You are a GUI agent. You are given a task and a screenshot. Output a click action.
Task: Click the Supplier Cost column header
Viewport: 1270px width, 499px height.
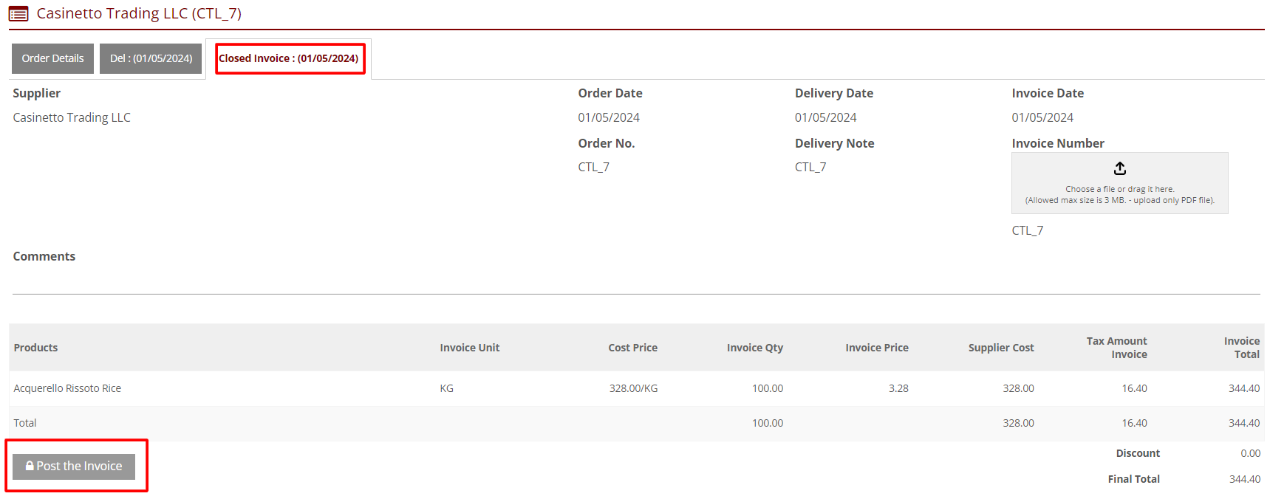click(x=1000, y=348)
